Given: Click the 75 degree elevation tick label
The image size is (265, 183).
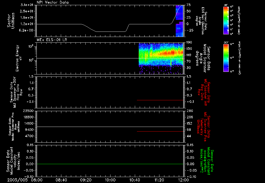Looking at the screenshot, I should click(x=189, y=5).
